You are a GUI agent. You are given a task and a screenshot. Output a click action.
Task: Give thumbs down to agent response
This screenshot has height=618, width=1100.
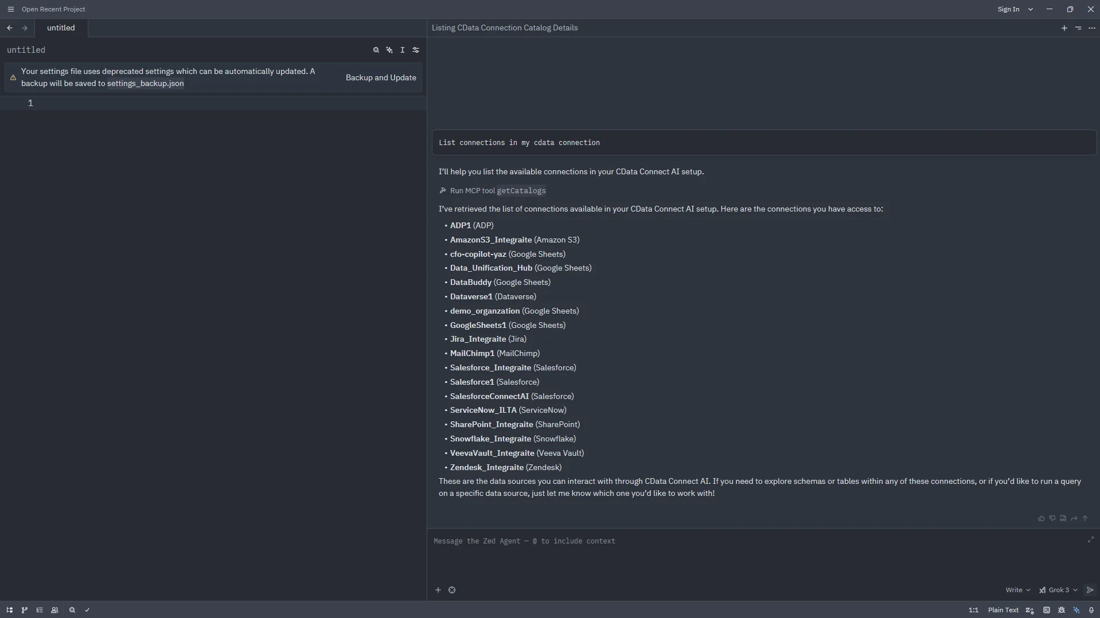point(1052,518)
